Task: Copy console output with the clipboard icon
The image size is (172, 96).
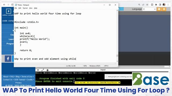Action: 47,70
